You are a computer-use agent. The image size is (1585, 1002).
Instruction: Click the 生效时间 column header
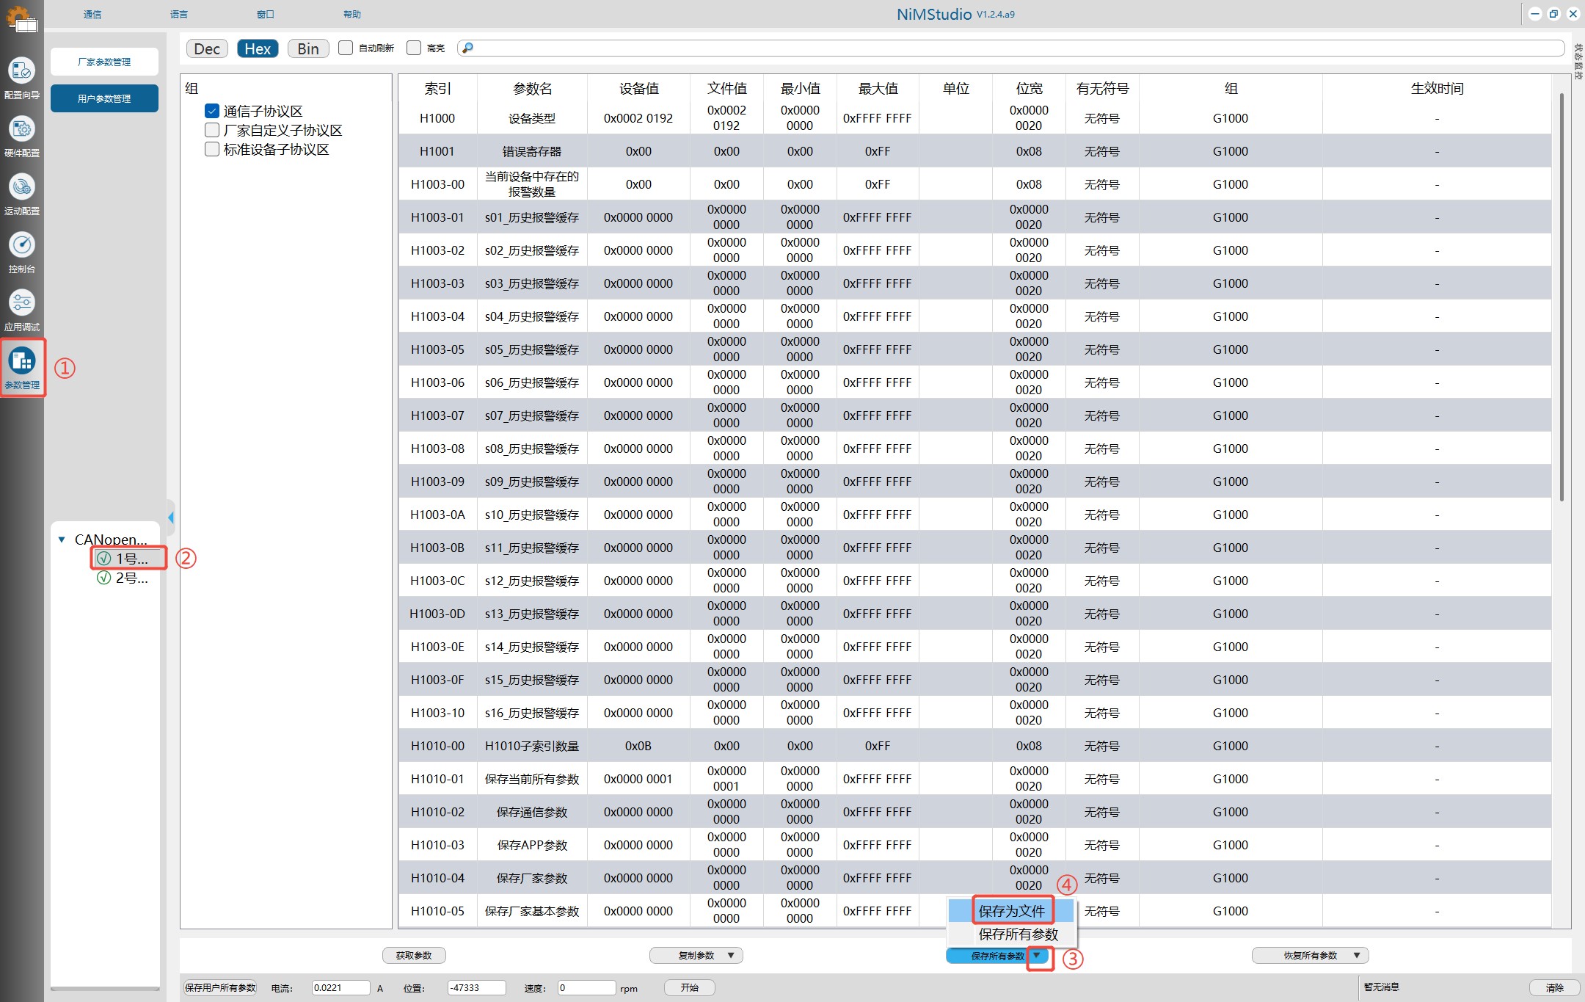tap(1437, 88)
